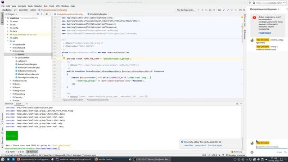288x162 pixels.
Task: Open the Git tool window tab
Action: tap(21, 152)
